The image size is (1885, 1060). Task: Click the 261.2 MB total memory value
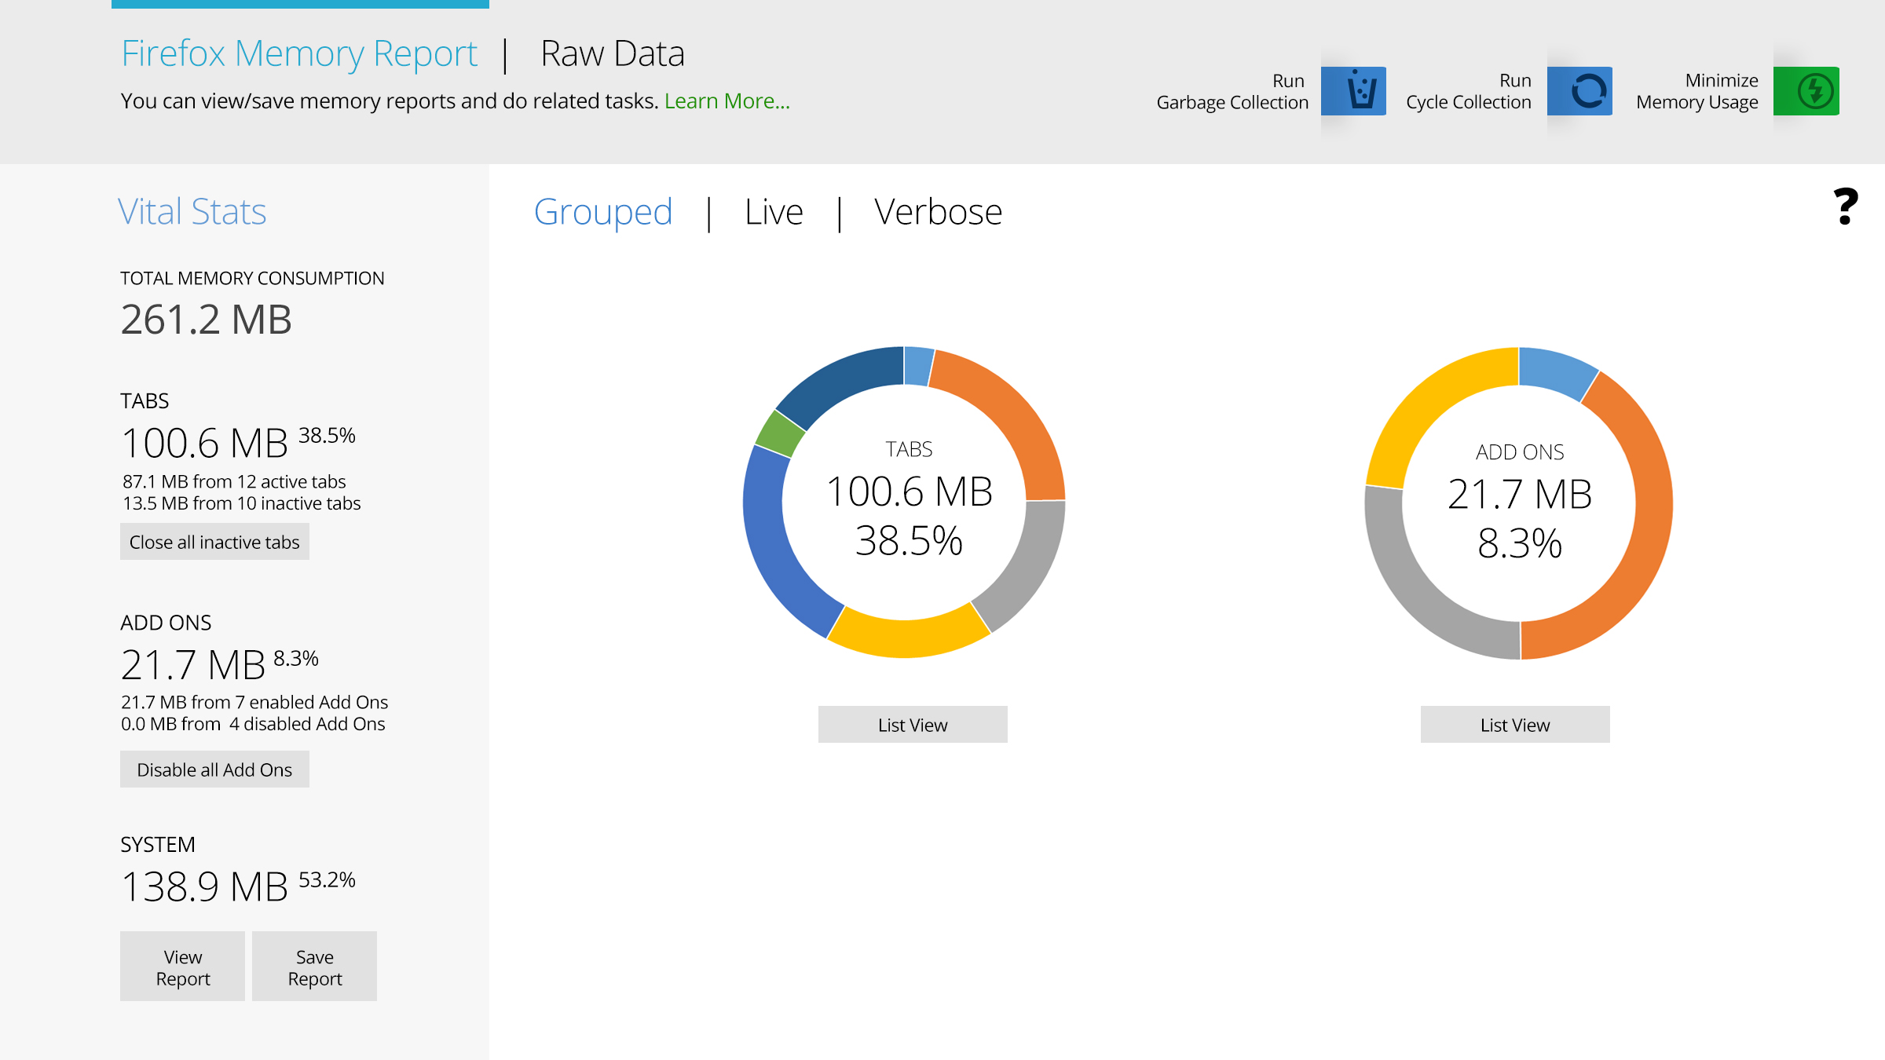click(206, 320)
